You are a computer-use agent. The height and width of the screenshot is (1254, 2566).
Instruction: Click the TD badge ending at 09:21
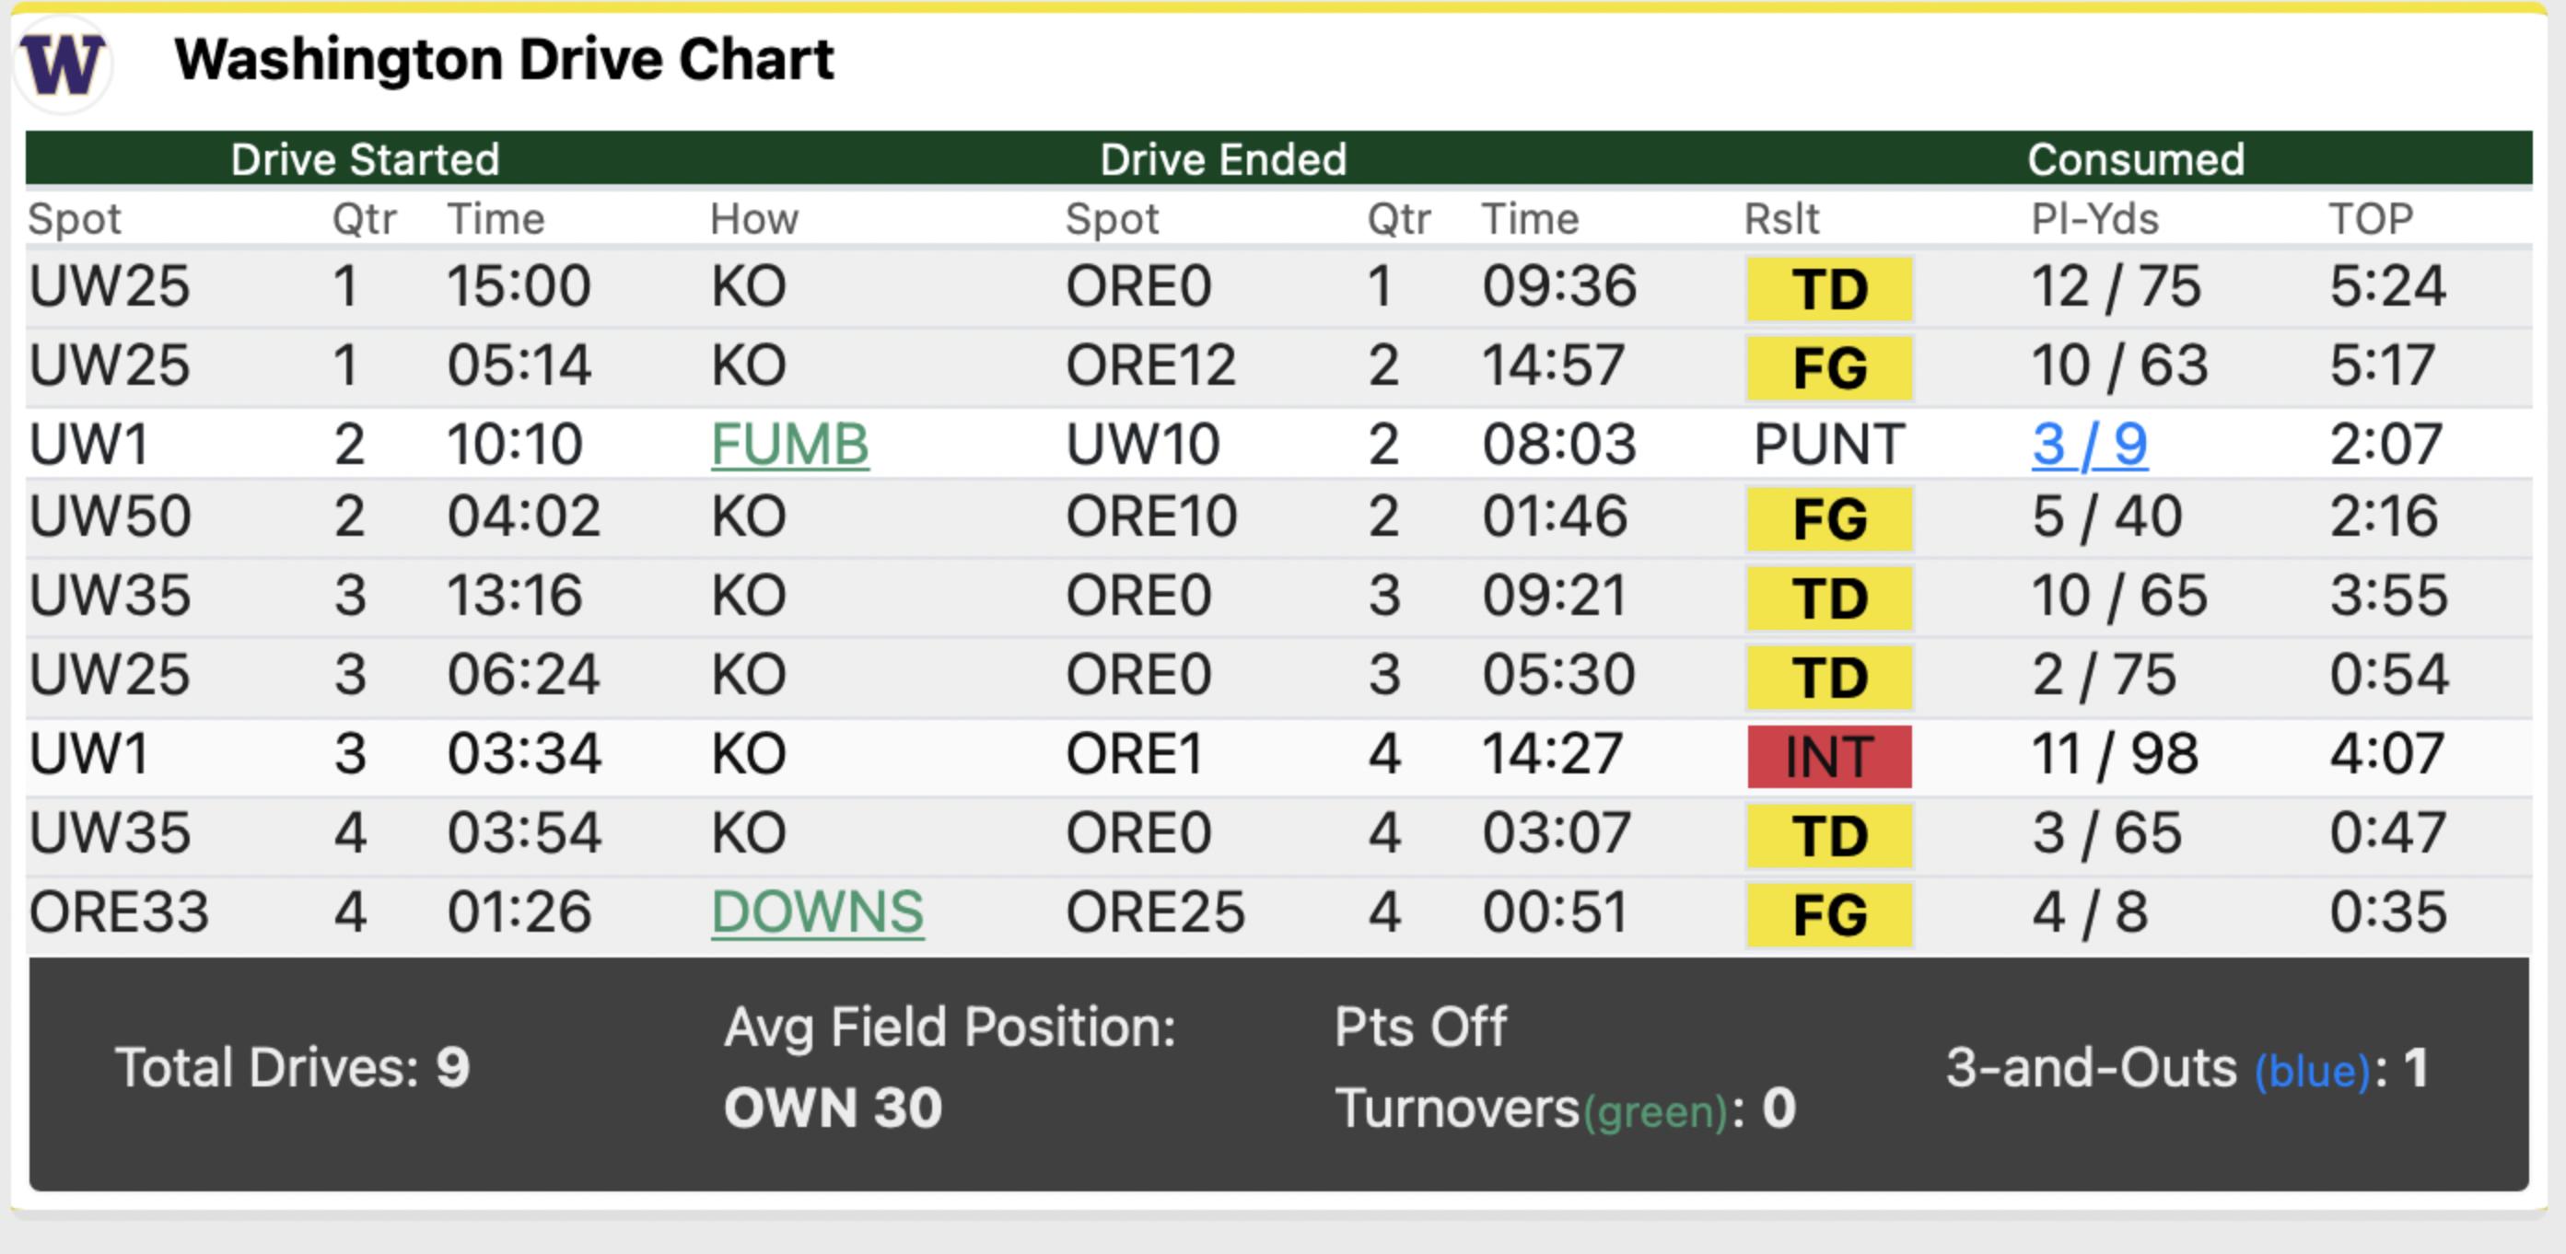[1829, 598]
